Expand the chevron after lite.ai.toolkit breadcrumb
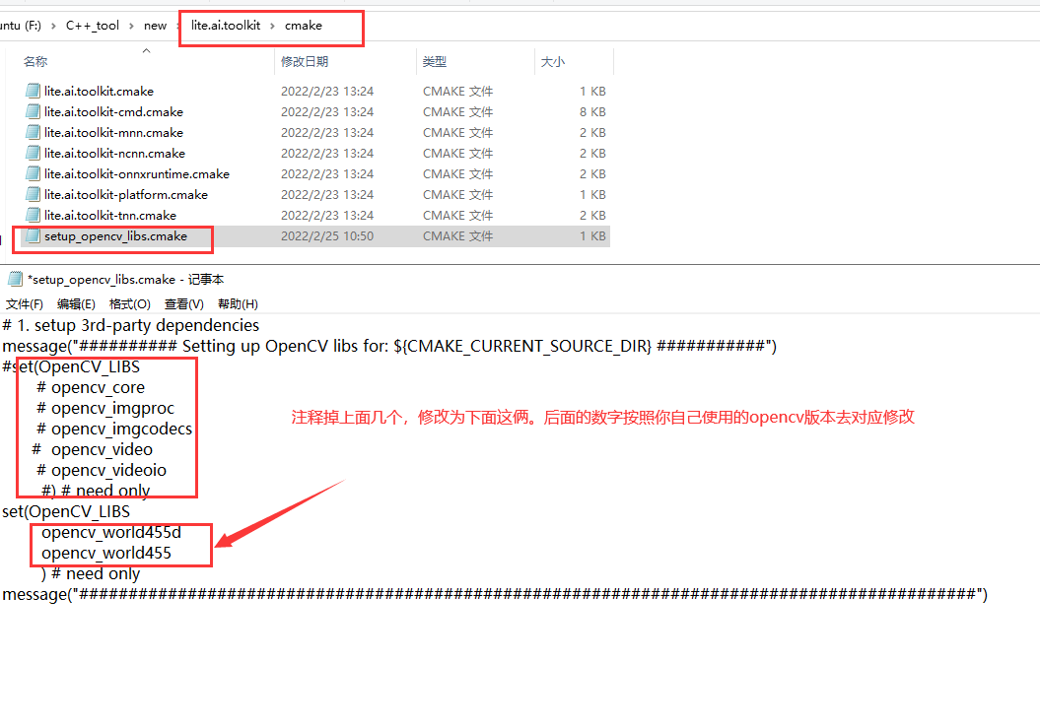The width and height of the screenshot is (1040, 728). coord(272,26)
